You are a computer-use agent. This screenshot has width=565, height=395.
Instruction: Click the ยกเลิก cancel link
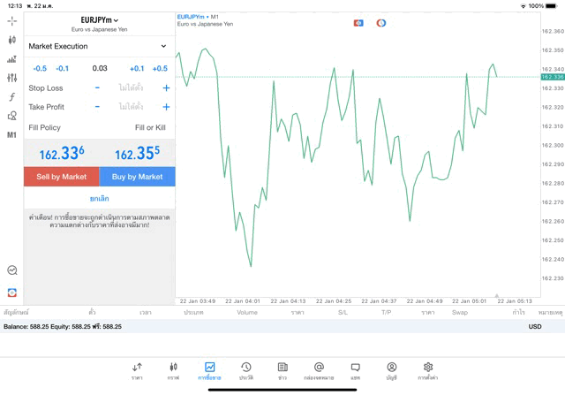[99, 199]
